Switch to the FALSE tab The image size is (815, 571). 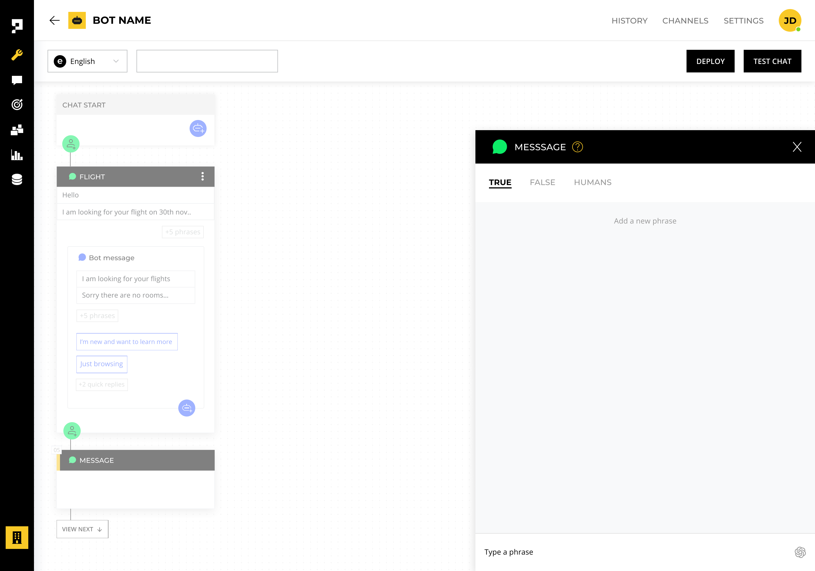[542, 182]
